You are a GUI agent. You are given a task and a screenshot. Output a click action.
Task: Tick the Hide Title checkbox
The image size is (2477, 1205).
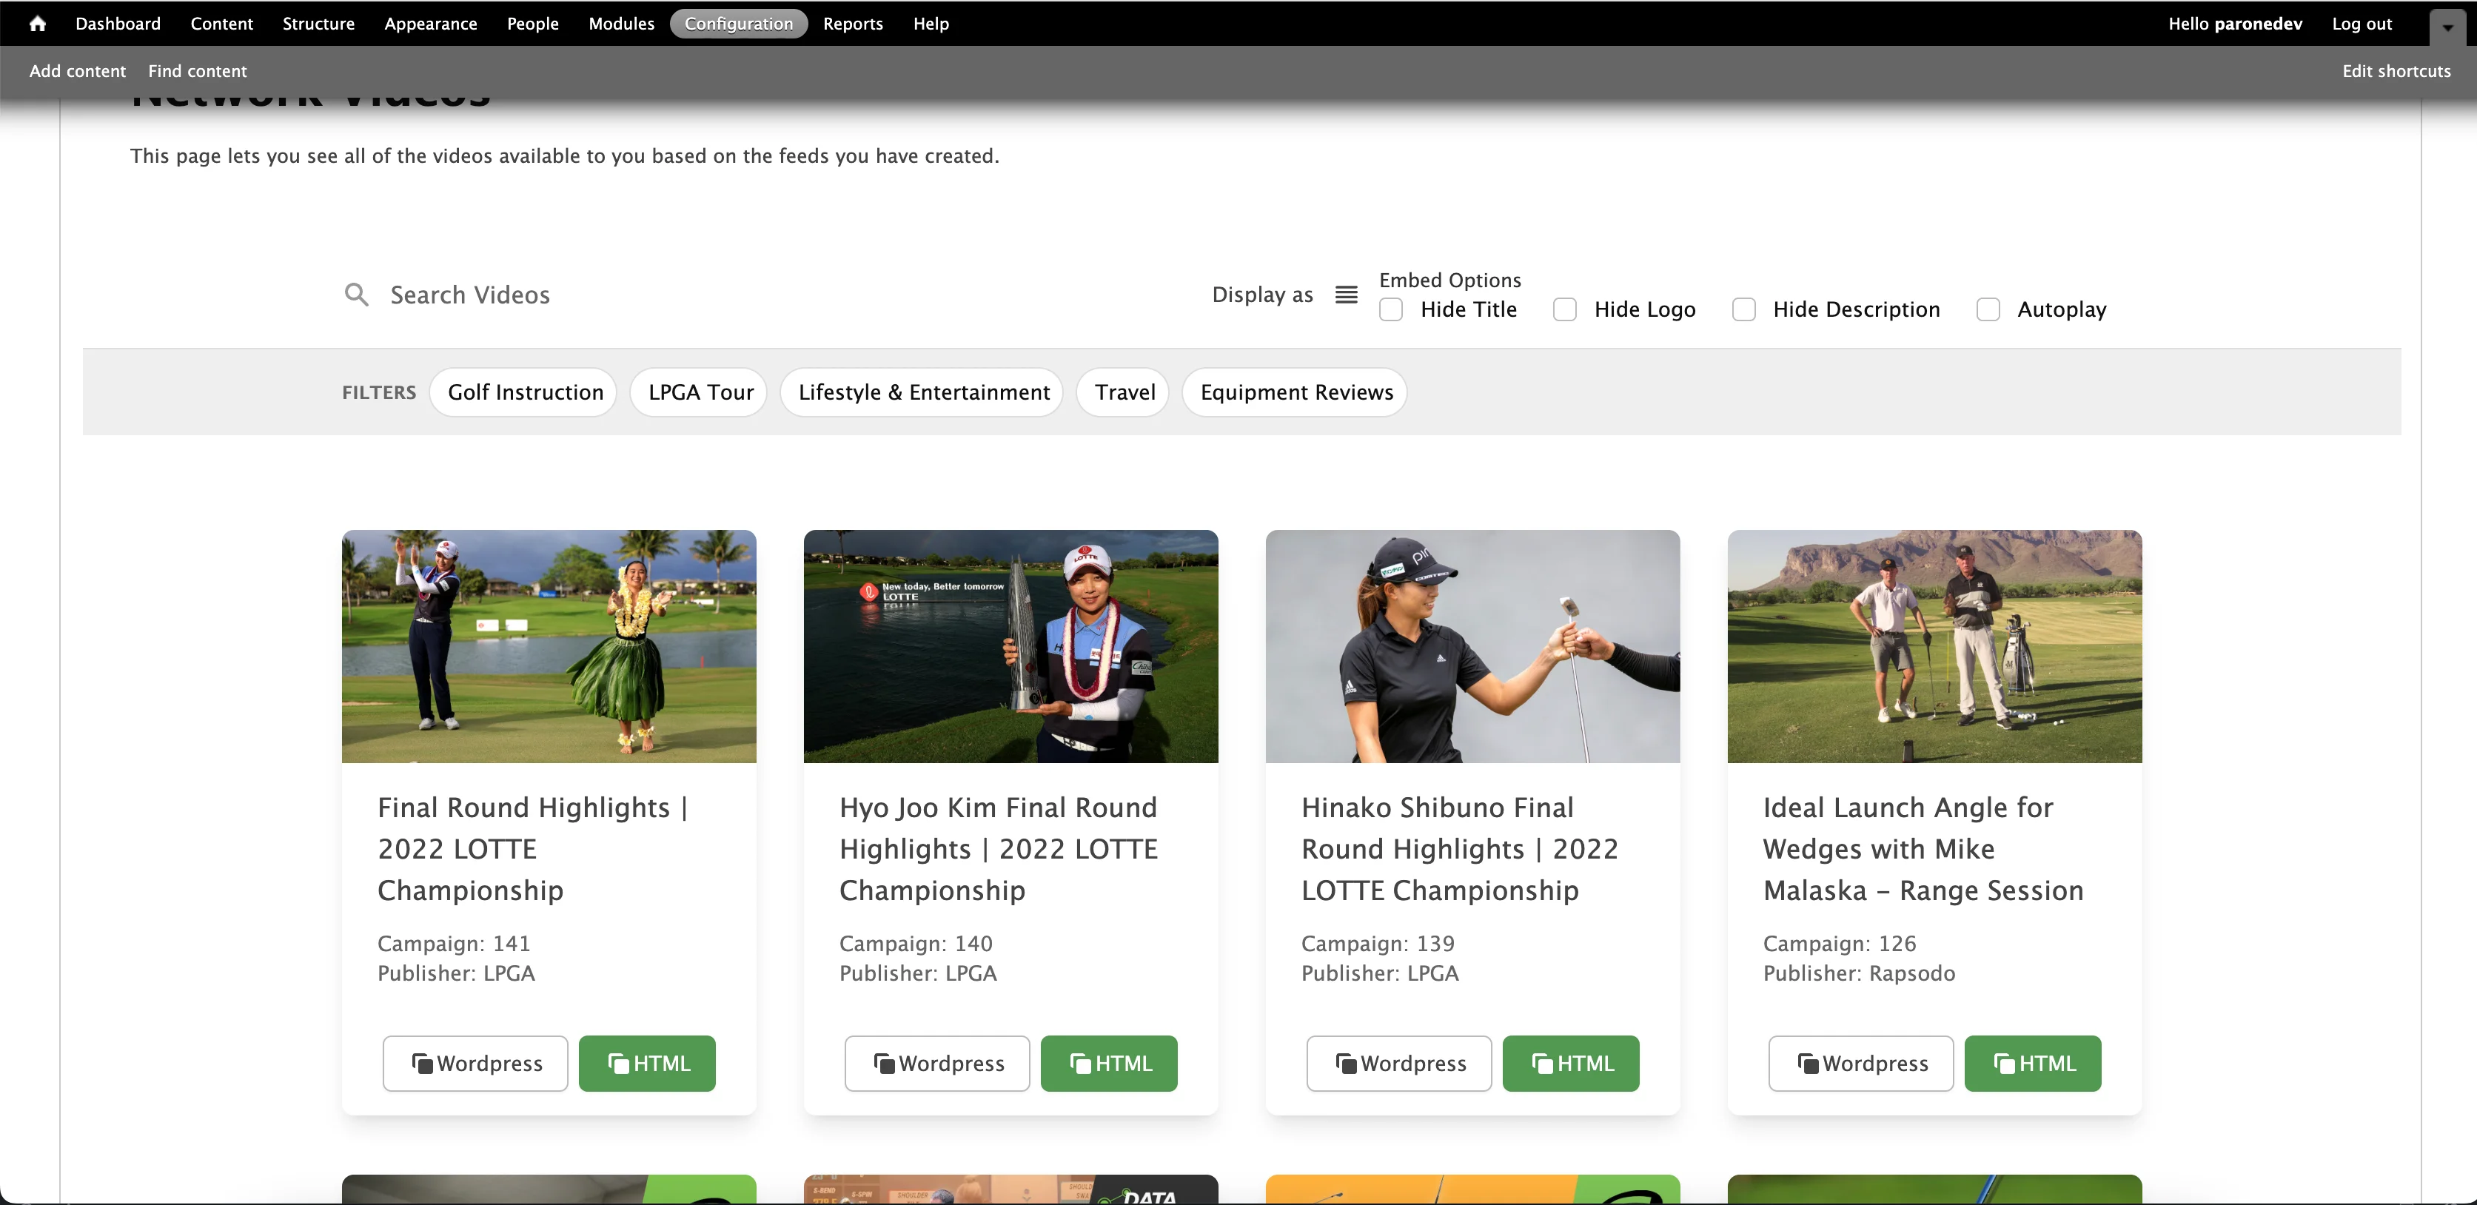1390,309
